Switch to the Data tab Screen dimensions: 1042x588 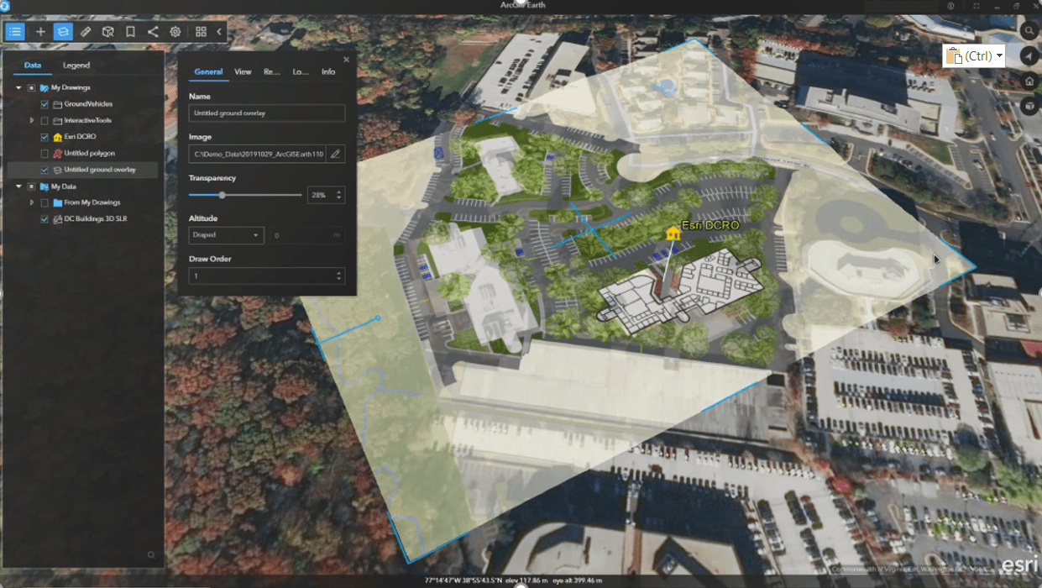coord(33,65)
